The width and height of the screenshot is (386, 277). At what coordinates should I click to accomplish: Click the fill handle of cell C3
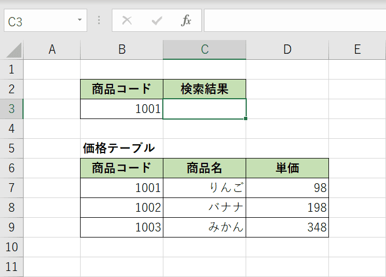(246, 118)
